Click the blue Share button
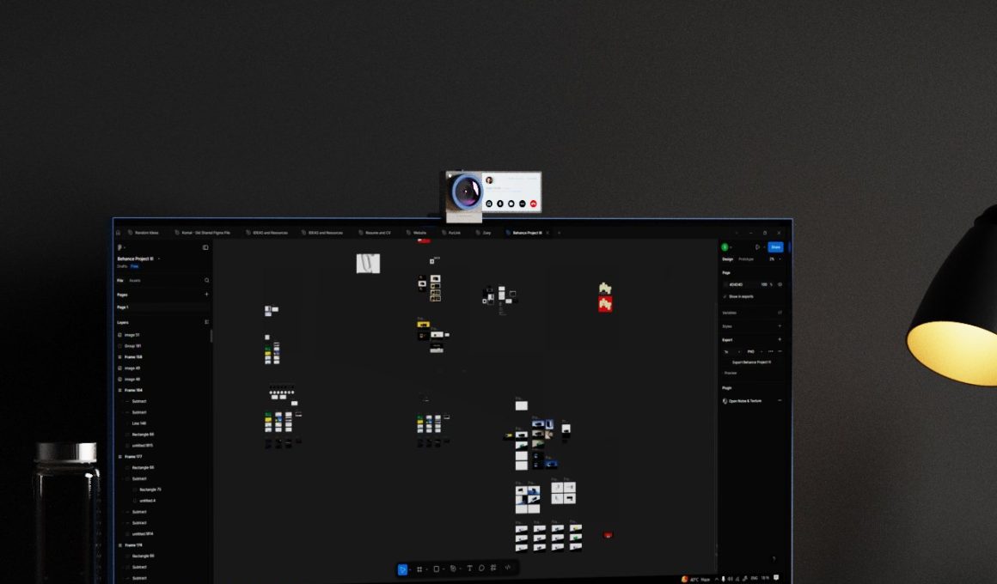997x584 pixels. coord(775,247)
